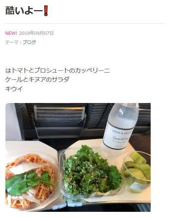The height and width of the screenshot is (218, 171).
Task: Click the post title 酷いよー
Action: pos(24,11)
